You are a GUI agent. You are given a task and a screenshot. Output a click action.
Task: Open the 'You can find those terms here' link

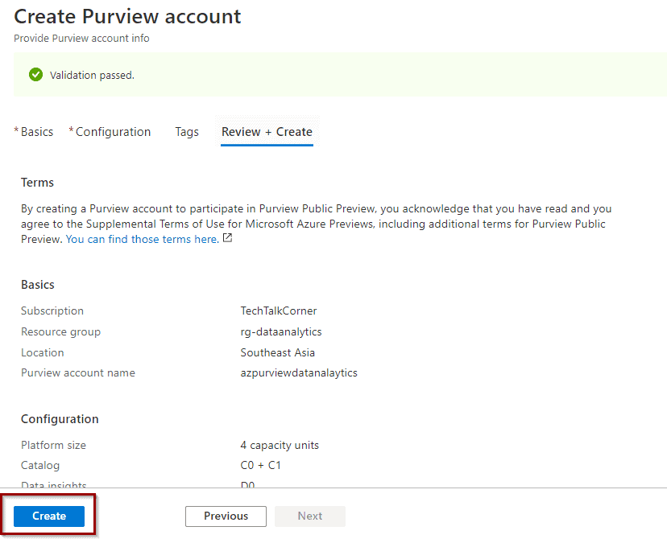point(143,239)
